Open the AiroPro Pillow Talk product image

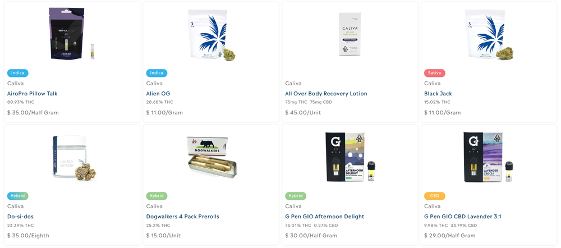pyautogui.click(x=72, y=33)
